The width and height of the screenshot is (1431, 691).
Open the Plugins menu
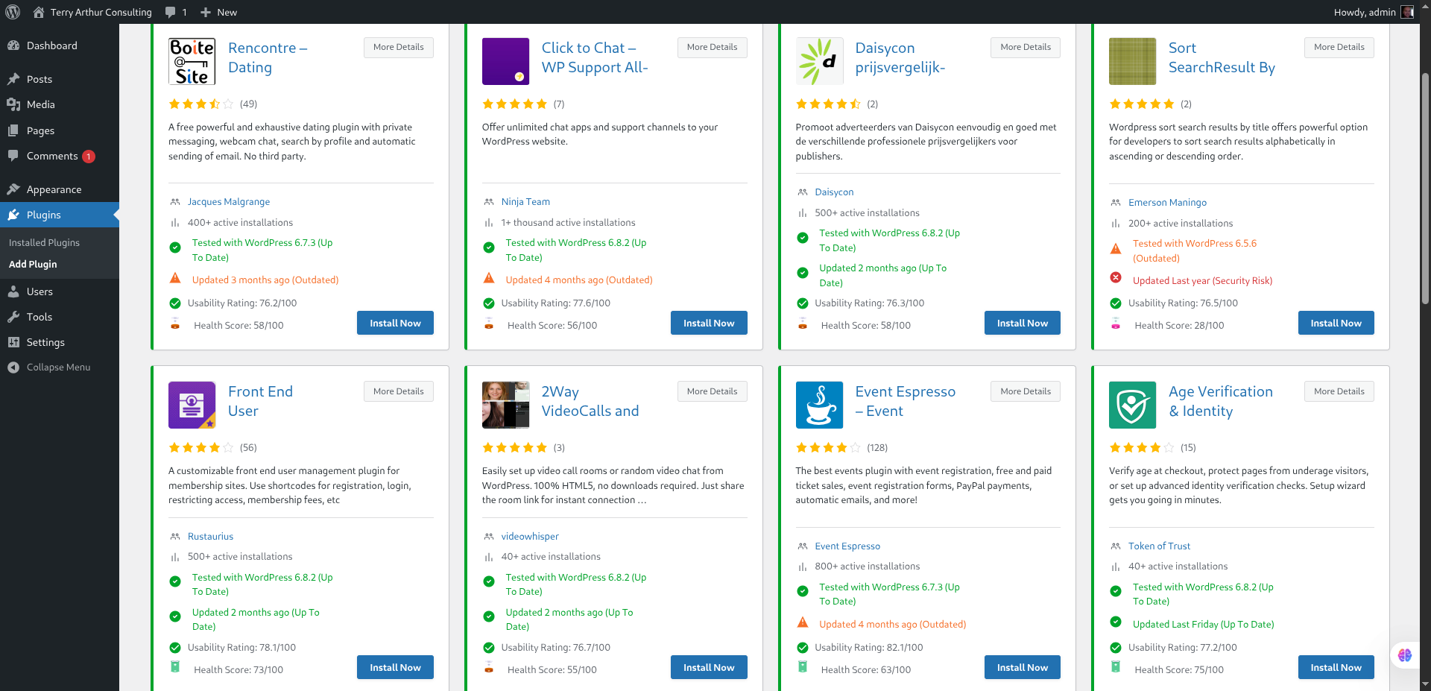click(60, 215)
